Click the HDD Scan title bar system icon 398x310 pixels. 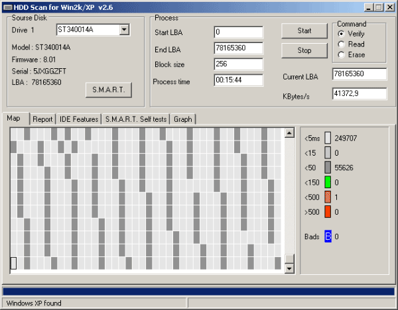[7, 7]
